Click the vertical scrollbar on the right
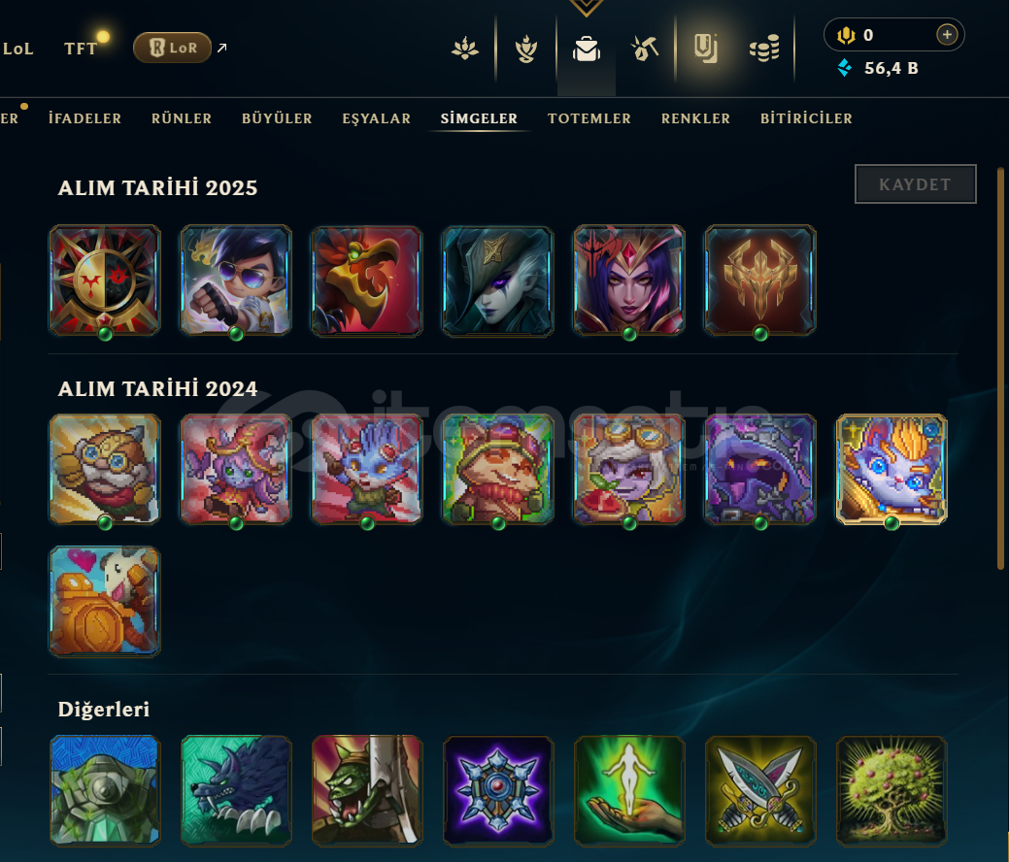 point(1000,369)
